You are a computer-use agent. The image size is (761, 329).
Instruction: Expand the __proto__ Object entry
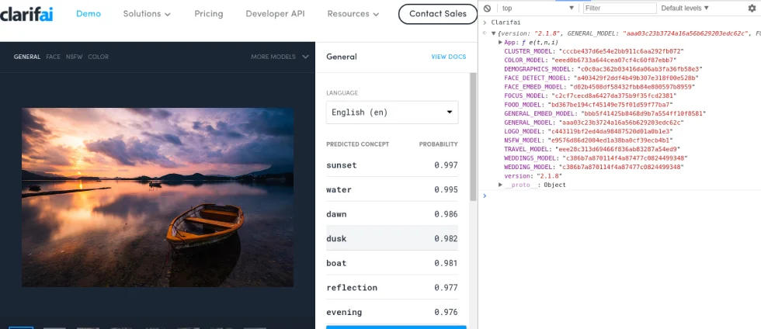[501, 185]
